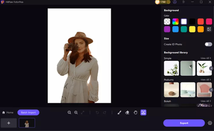Select the pink arch podium background thumbnail
Screen dimensions: 214x131
click(x=204, y=90)
